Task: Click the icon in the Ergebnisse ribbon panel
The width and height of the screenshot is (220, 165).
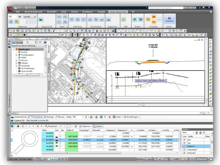Action: pyautogui.click(x=108, y=19)
